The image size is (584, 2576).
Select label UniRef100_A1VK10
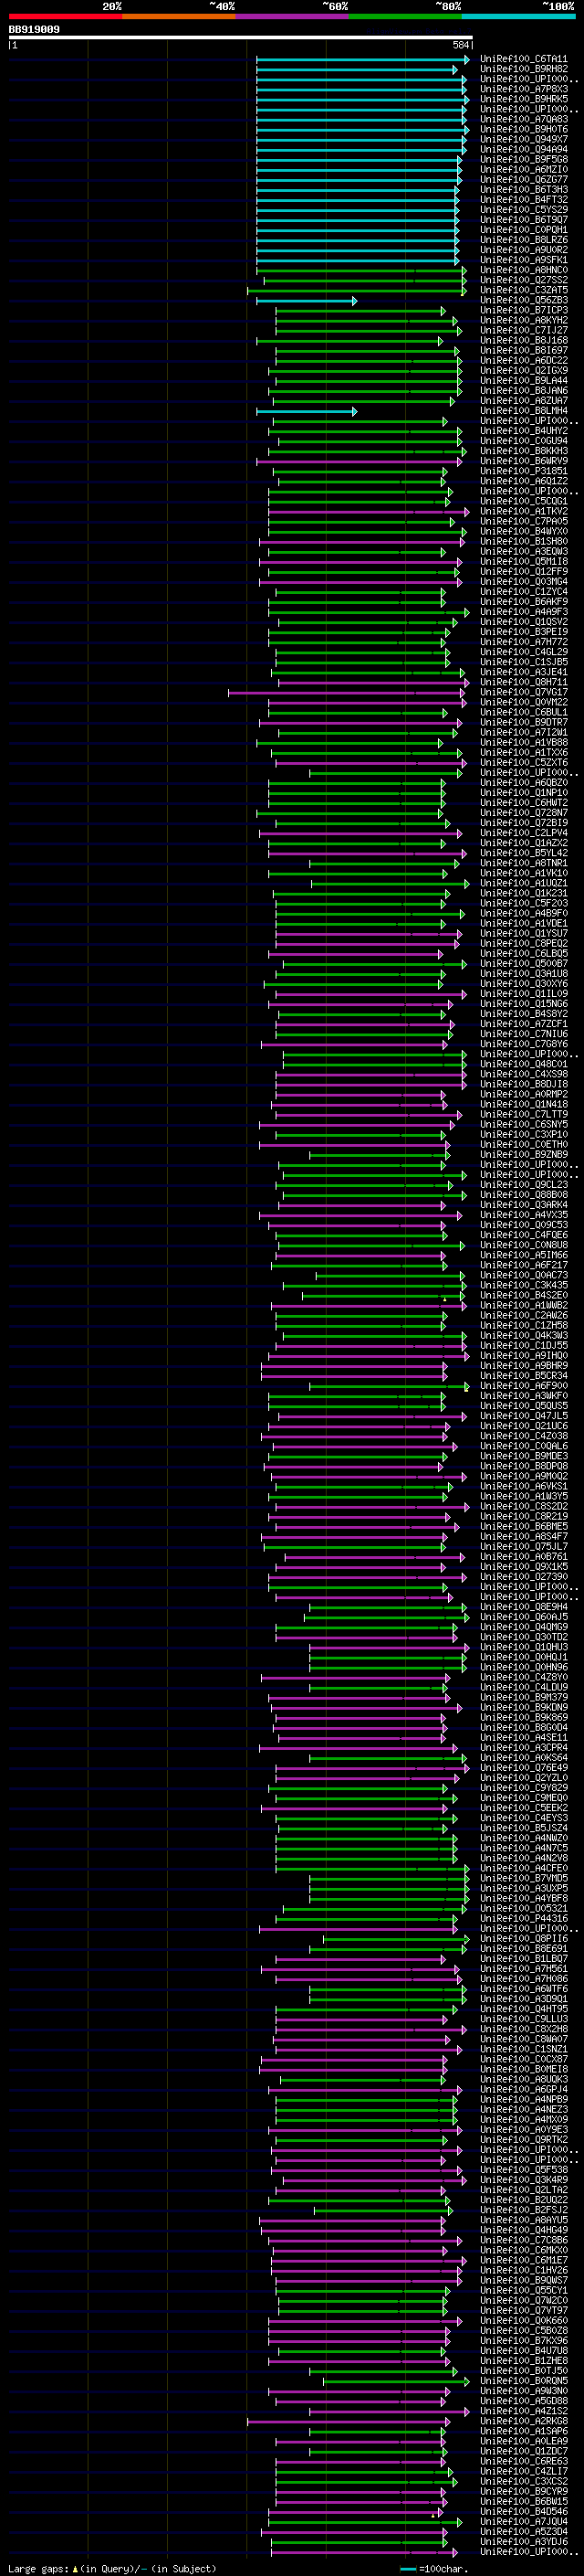[523, 873]
